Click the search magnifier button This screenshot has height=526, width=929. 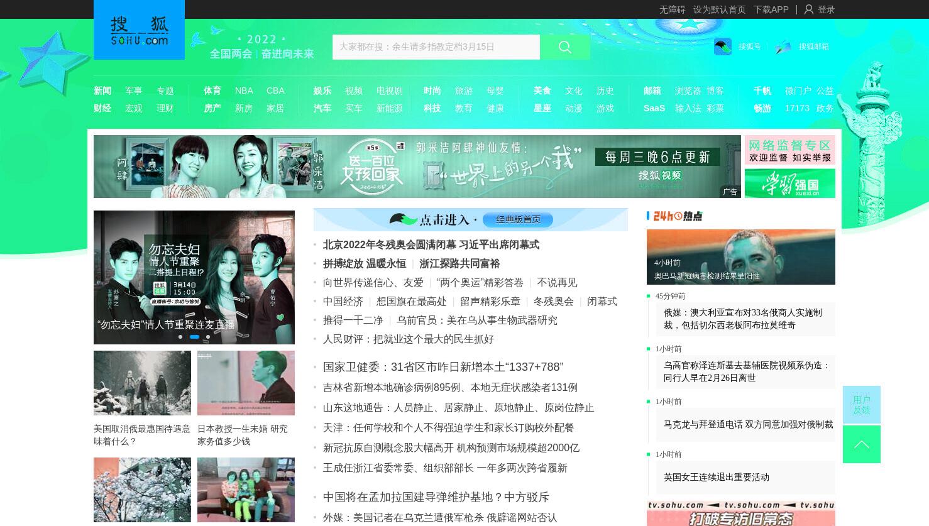(565, 47)
